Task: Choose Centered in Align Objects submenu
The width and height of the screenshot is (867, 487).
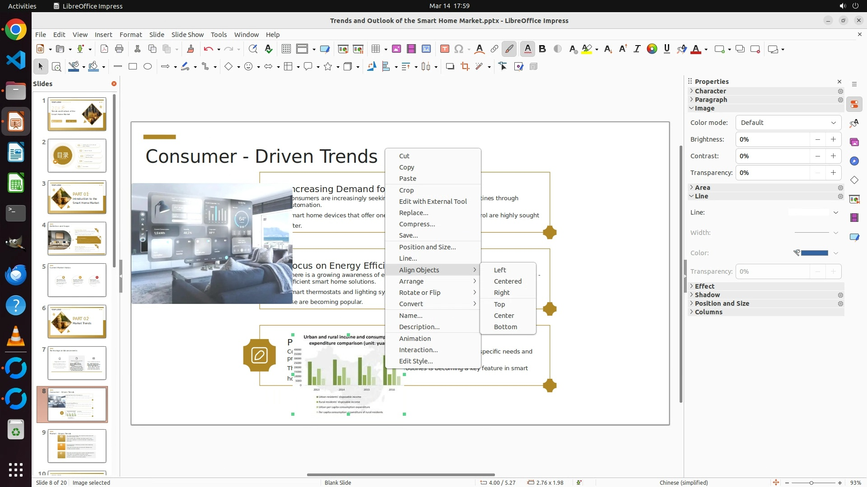Action: [x=508, y=281]
